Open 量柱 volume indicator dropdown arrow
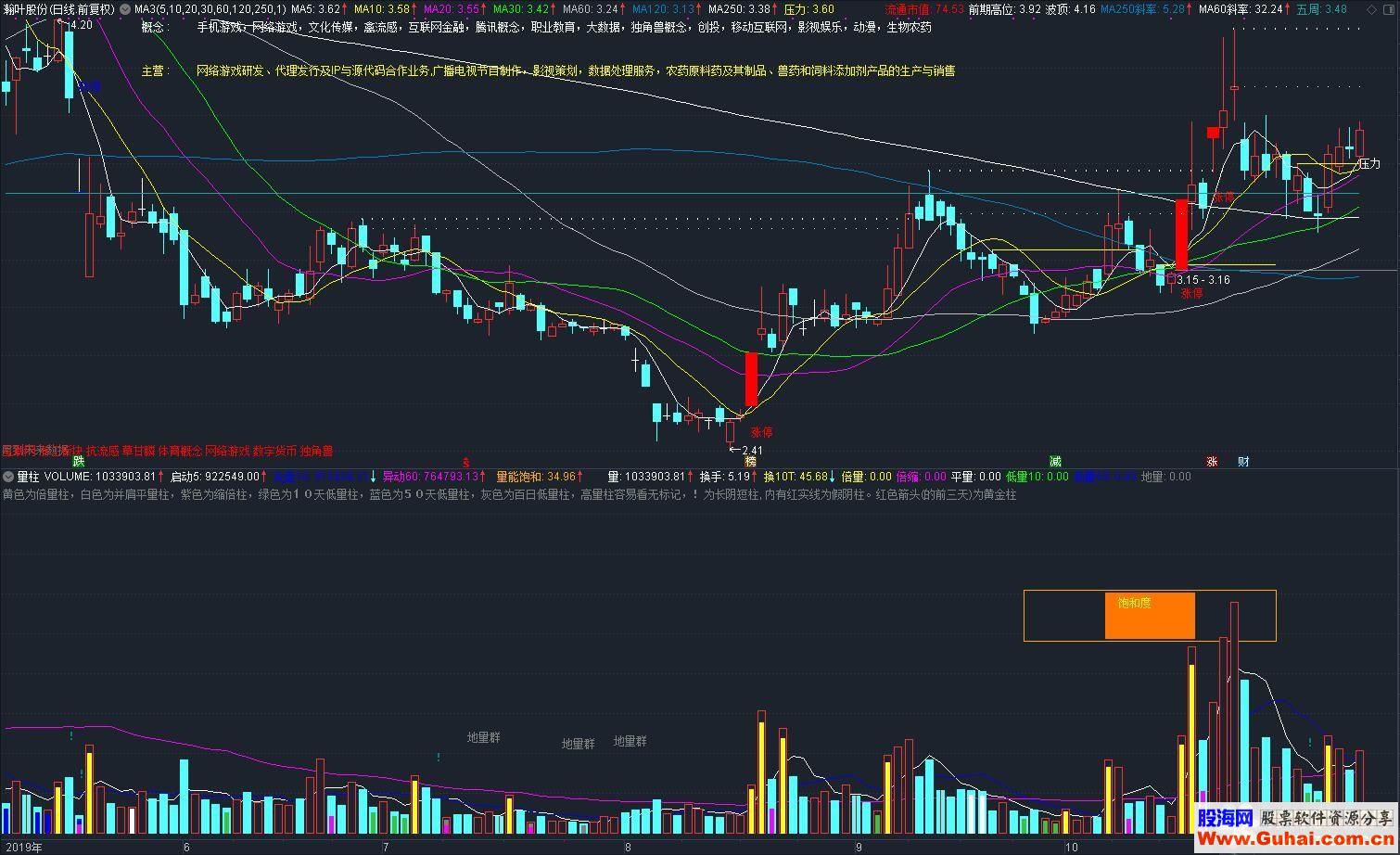The height and width of the screenshot is (855, 1400). (8, 477)
